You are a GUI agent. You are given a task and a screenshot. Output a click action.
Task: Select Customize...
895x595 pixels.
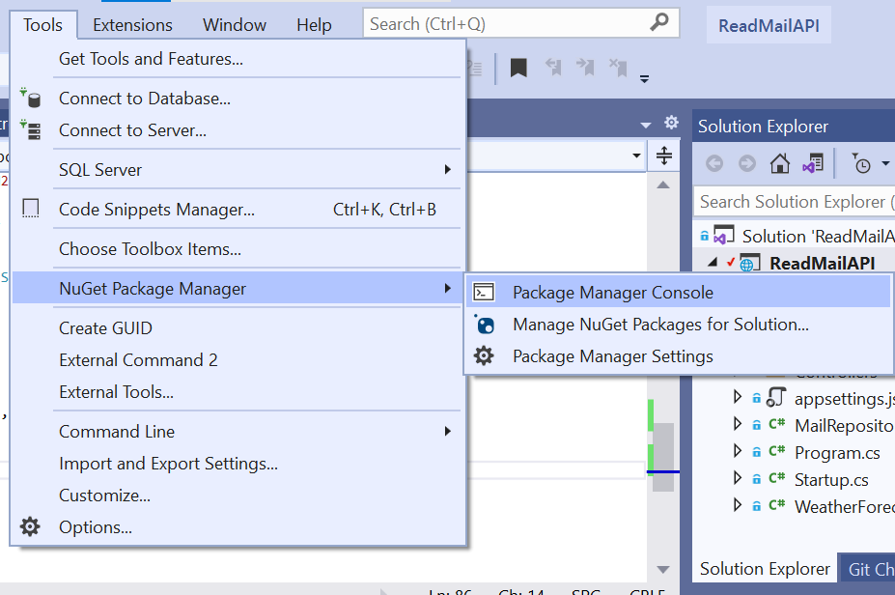[x=238, y=496]
